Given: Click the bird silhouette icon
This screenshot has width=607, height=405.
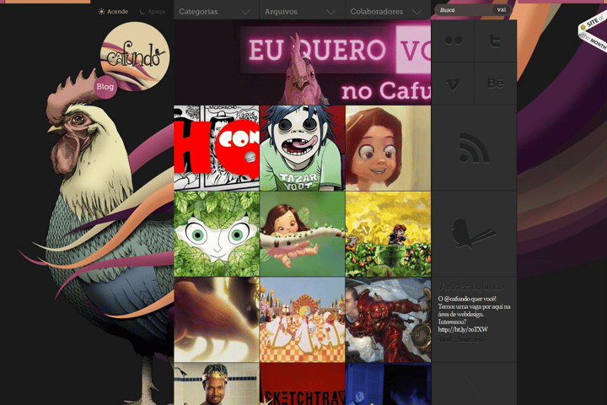Looking at the screenshot, I should [474, 233].
